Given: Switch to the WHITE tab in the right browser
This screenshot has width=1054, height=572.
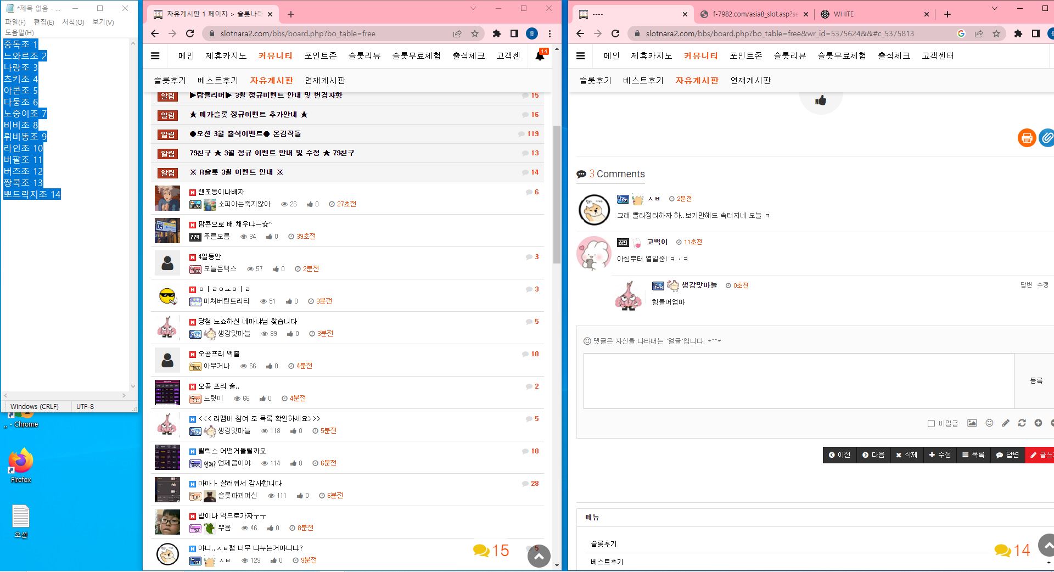Looking at the screenshot, I should (875, 14).
